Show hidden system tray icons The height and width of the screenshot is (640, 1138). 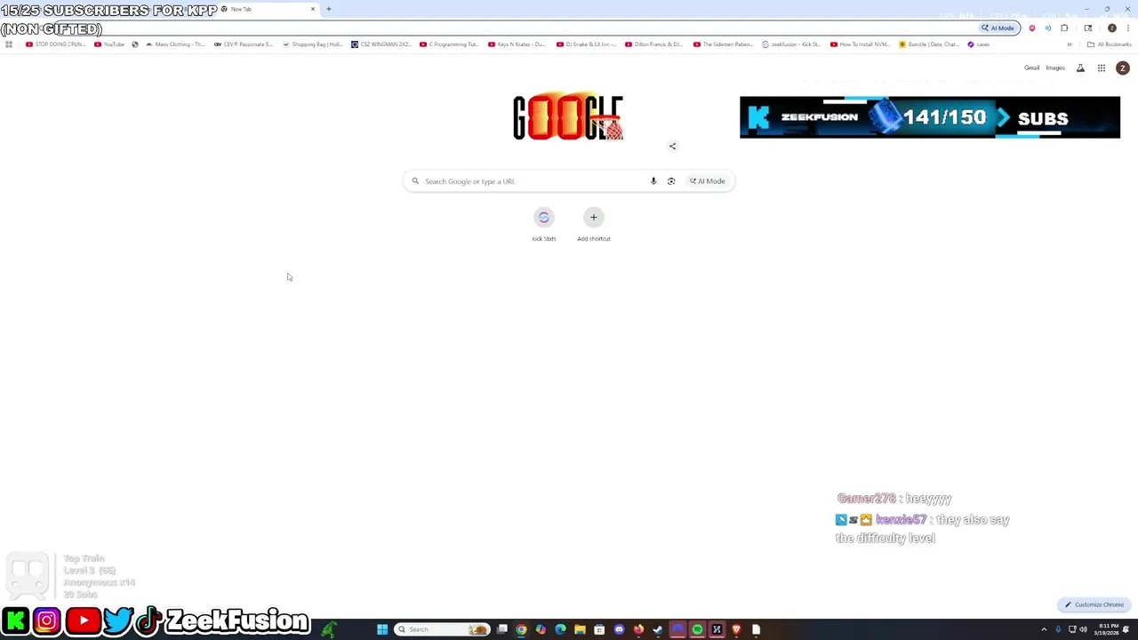tap(1044, 629)
